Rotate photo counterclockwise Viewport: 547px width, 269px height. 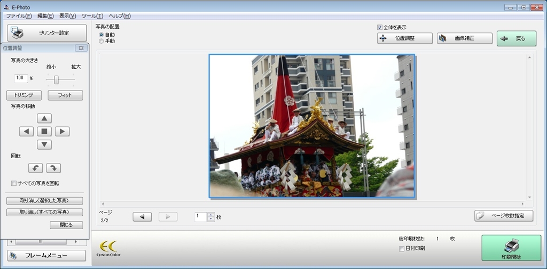36,168
